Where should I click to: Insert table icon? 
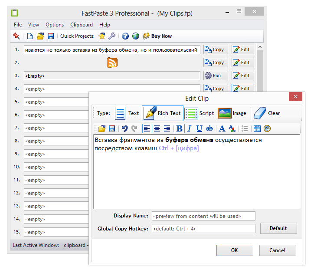[x=257, y=128]
